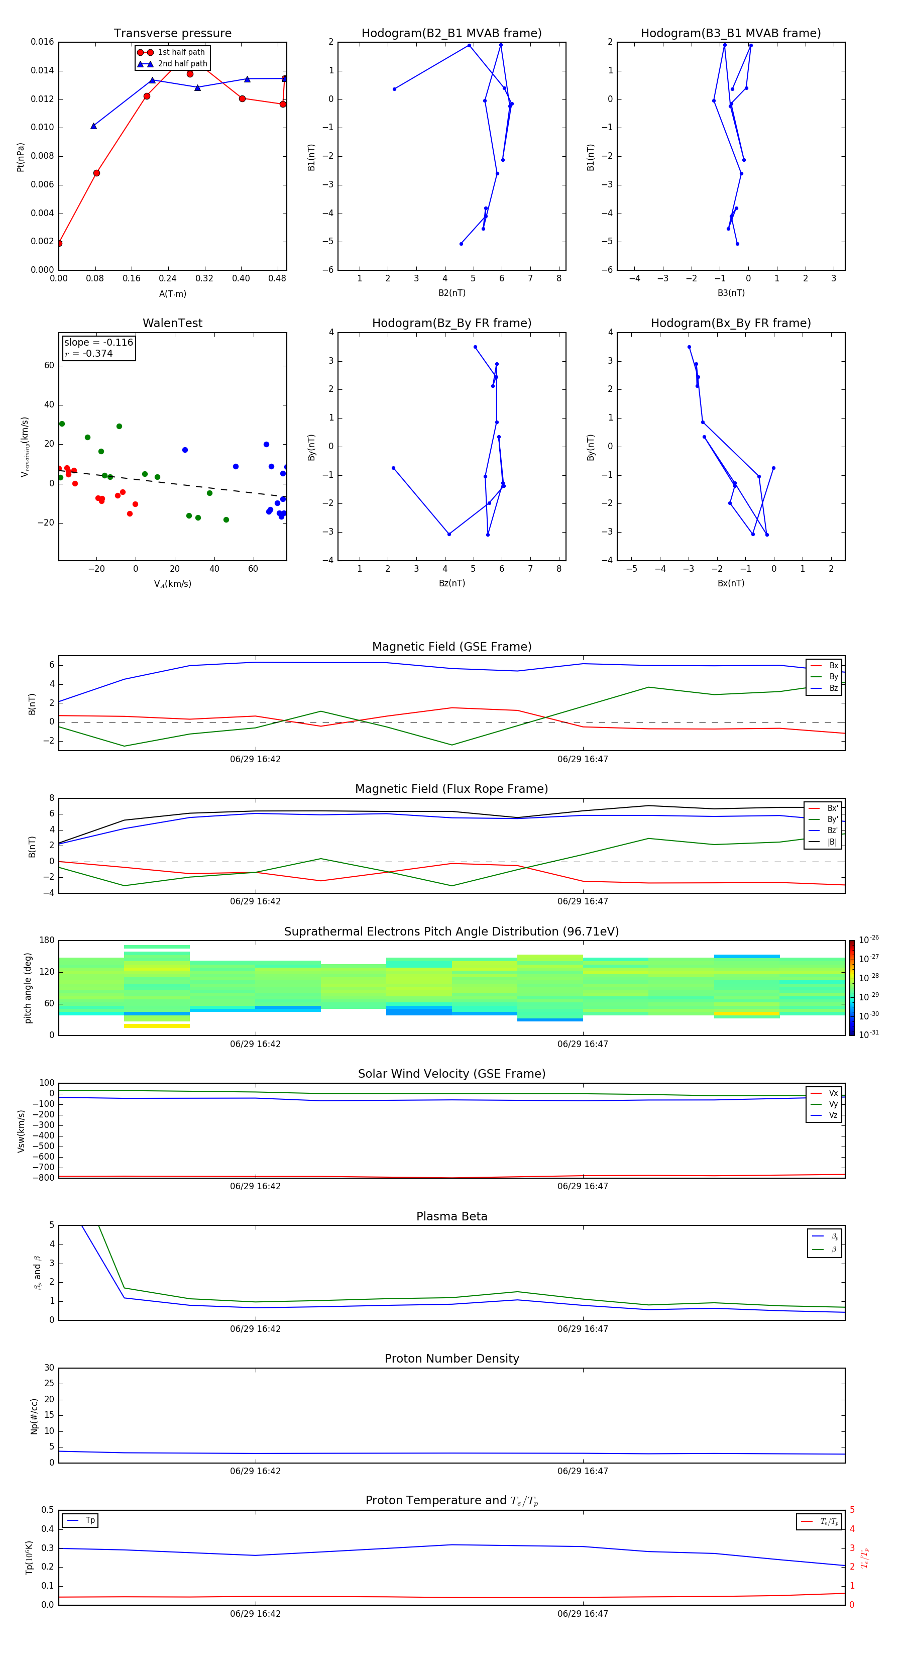The image size is (904, 1658).
Task: Click the 'slope = -0.116' annotation
Action: pos(98,343)
